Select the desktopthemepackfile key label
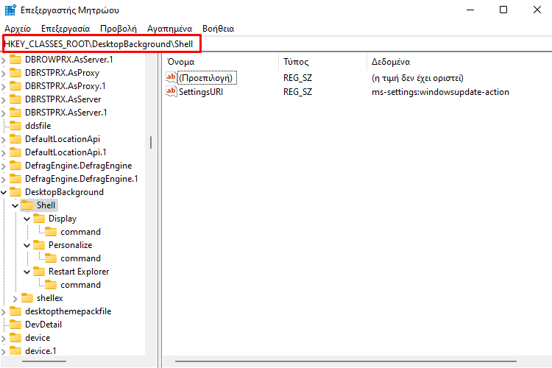Screen dimensions: 552x368 click(68, 311)
